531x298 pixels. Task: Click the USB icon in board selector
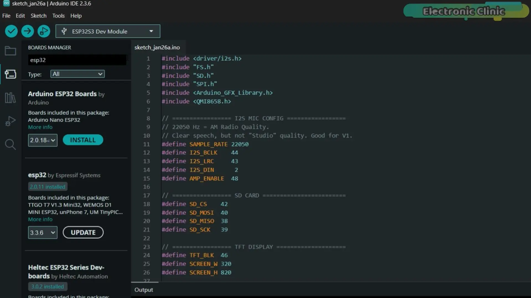tap(64, 31)
